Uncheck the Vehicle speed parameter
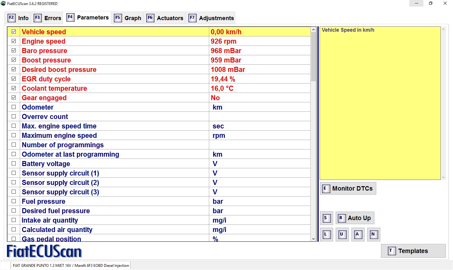Image resolution: width=453 pixels, height=270 pixels. coord(14,32)
